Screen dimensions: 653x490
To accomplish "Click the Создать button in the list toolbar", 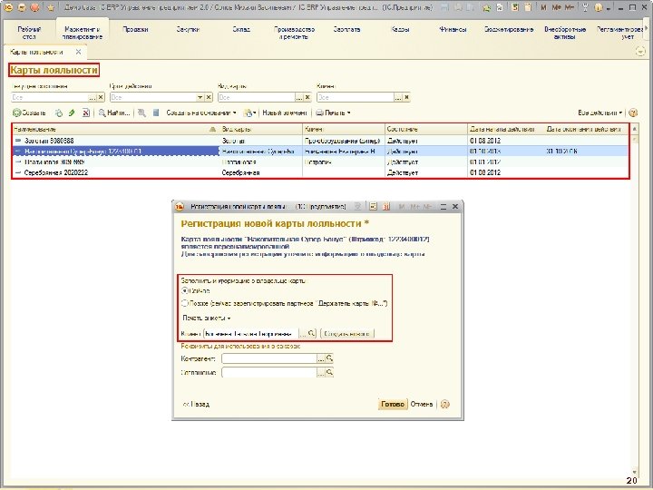I will [x=29, y=113].
